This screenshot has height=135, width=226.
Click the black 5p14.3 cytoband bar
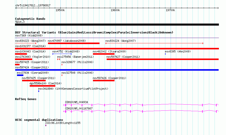[x=117, y=25]
